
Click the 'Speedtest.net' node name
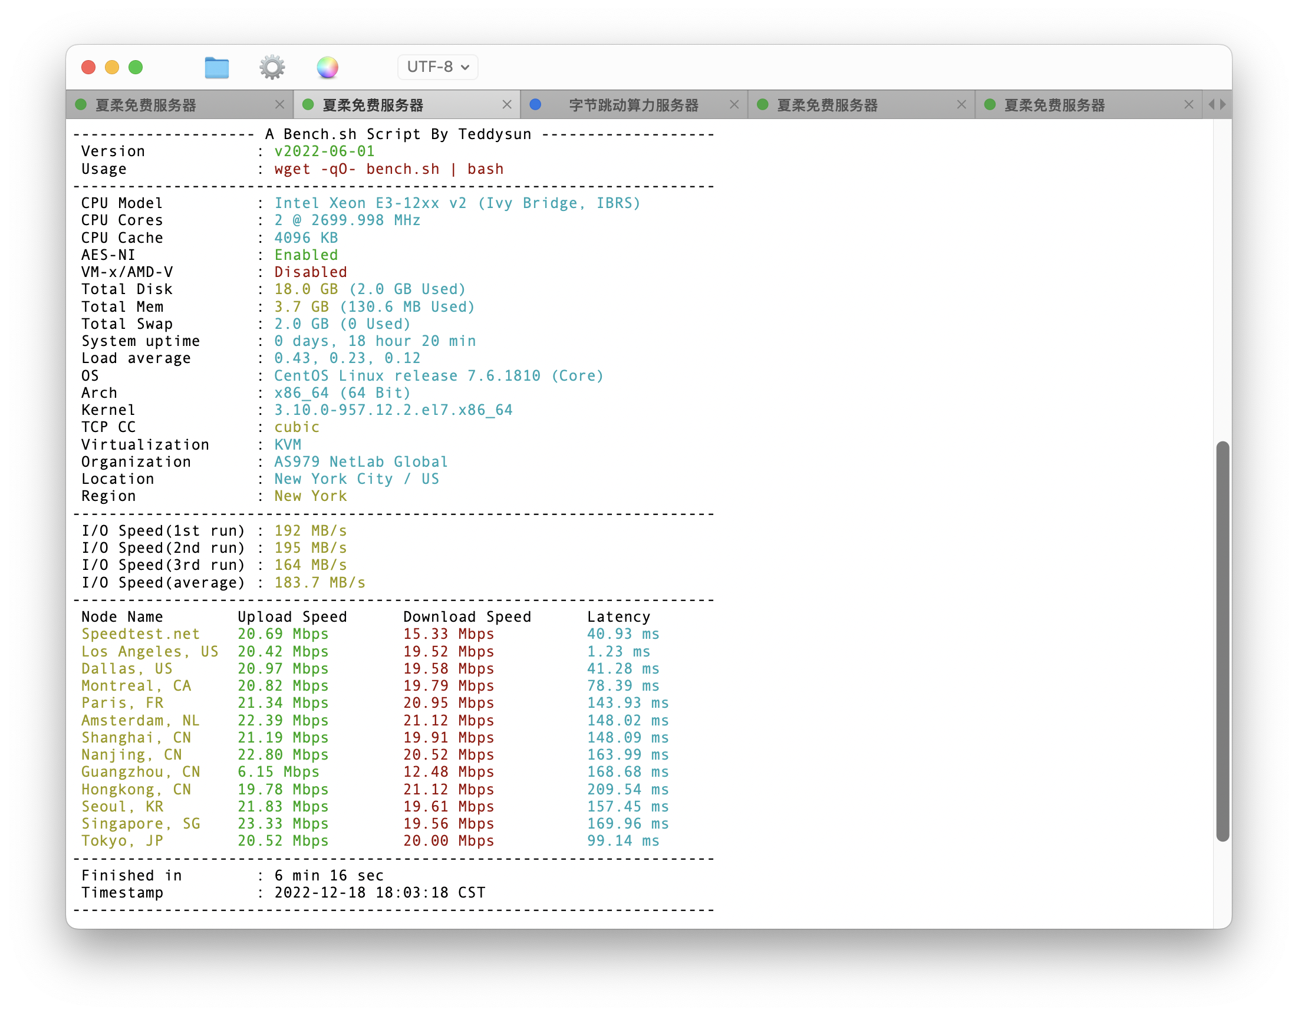pos(141,635)
